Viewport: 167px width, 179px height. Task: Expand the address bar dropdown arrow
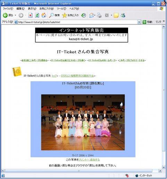[139, 22]
